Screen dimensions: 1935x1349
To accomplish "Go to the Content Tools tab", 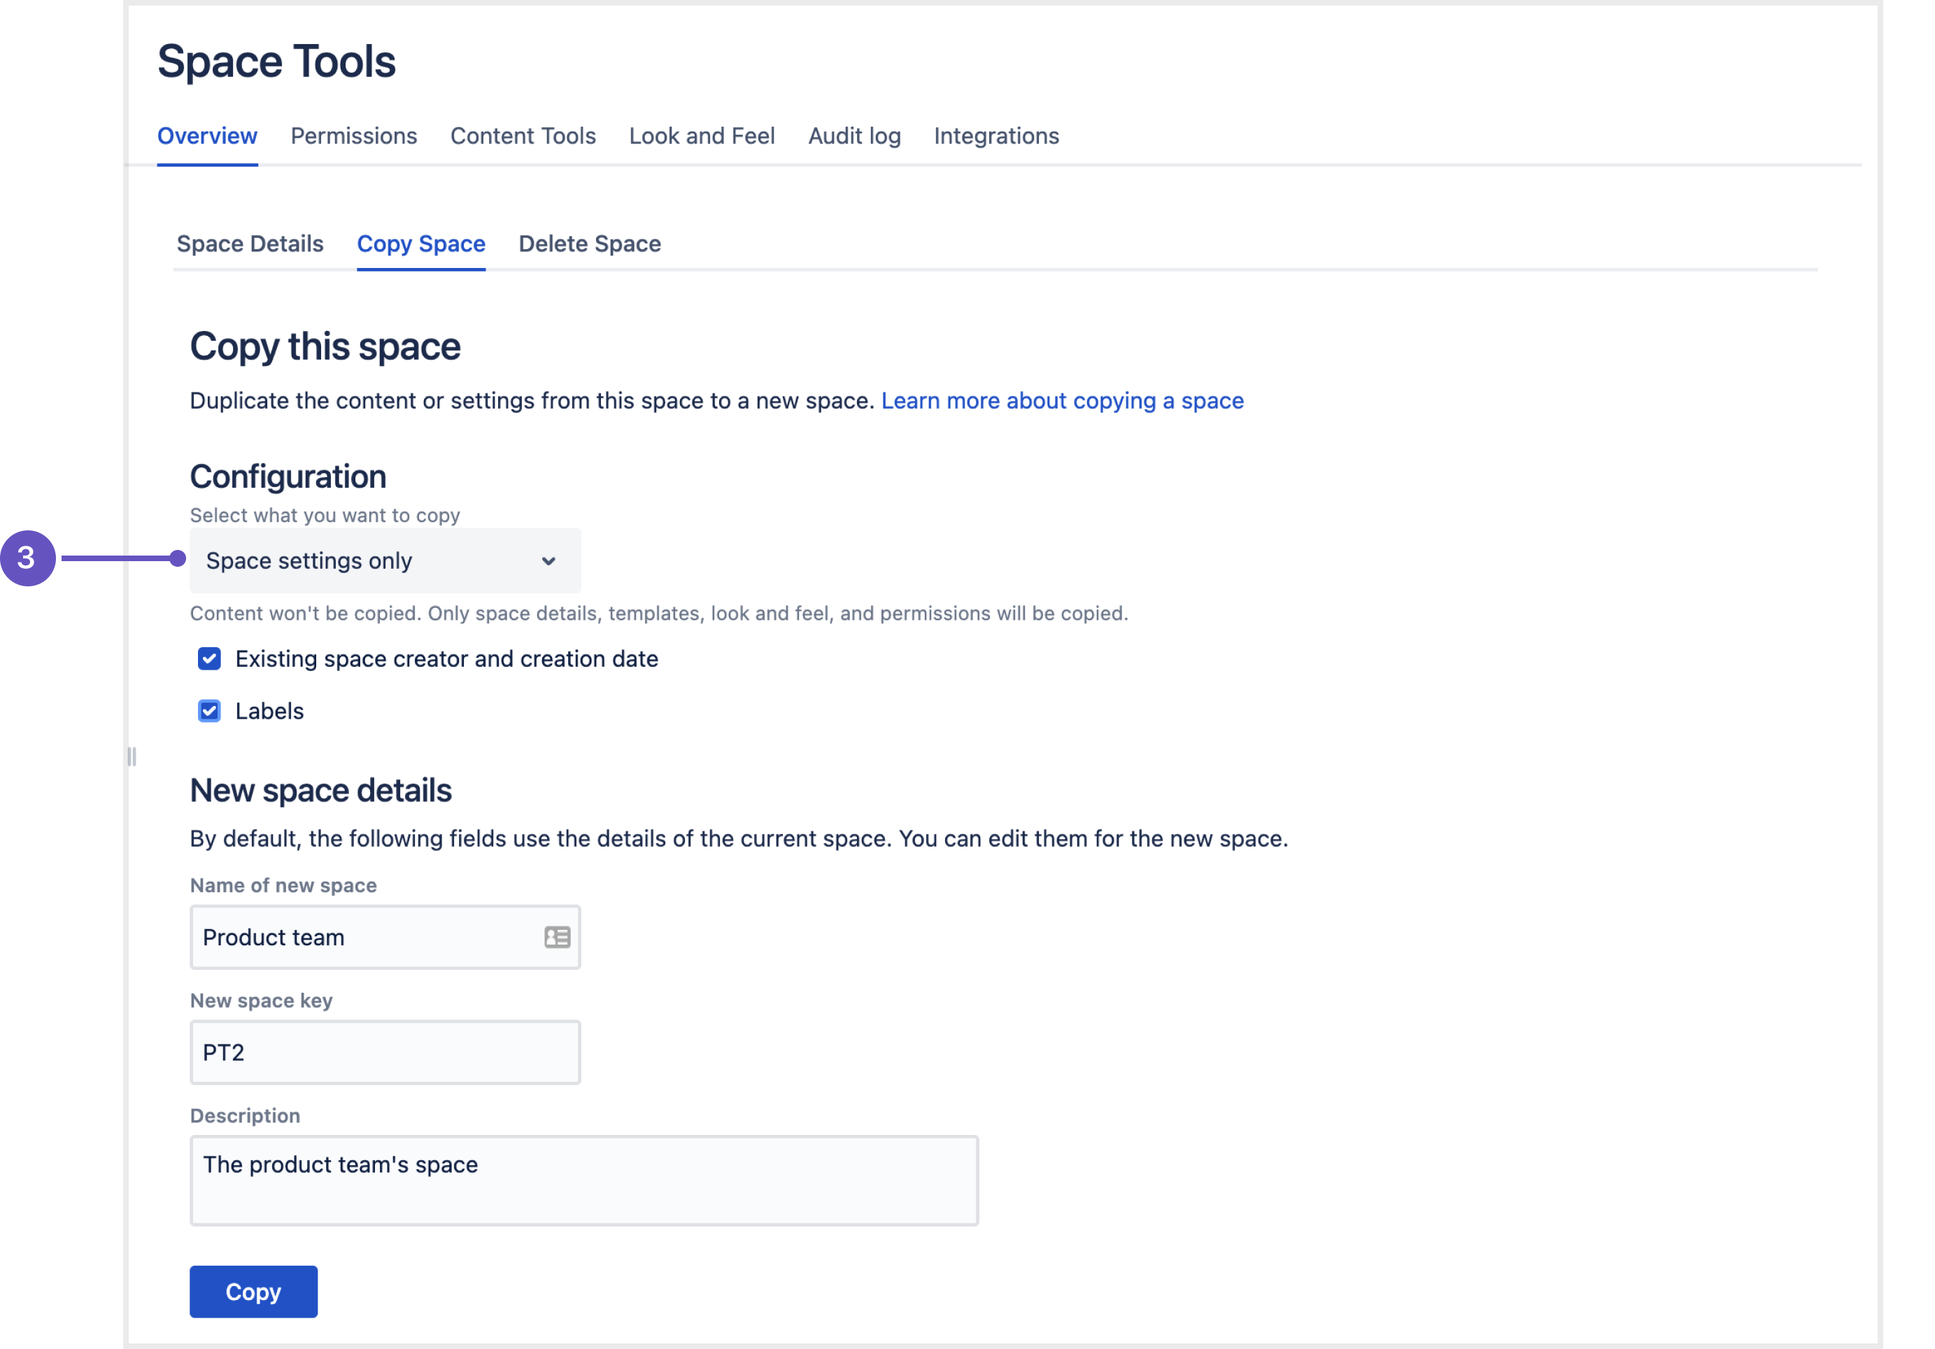I will point(523,136).
